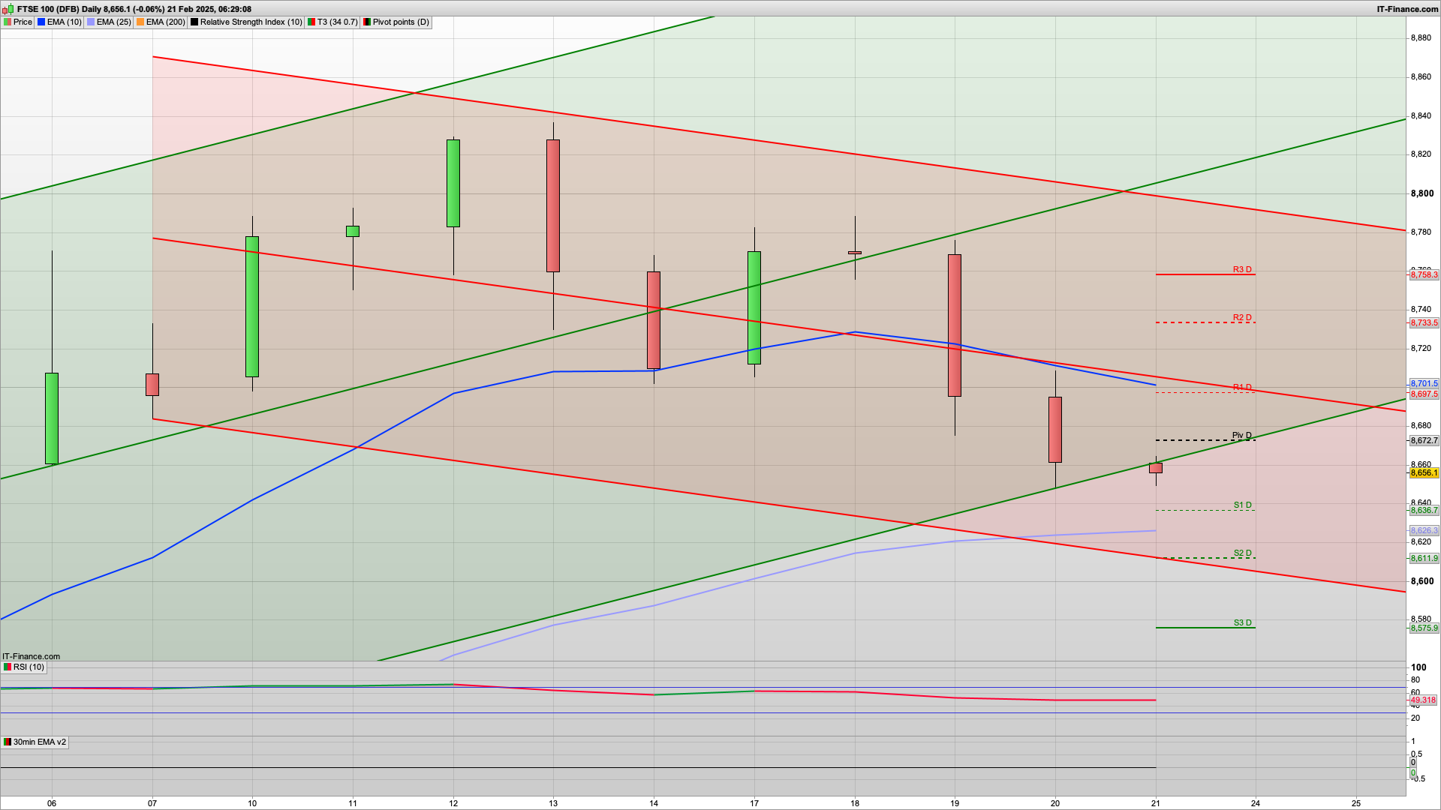Click the RSI (10) panel label icon
Image resolution: width=1441 pixels, height=810 pixels.
(x=8, y=667)
